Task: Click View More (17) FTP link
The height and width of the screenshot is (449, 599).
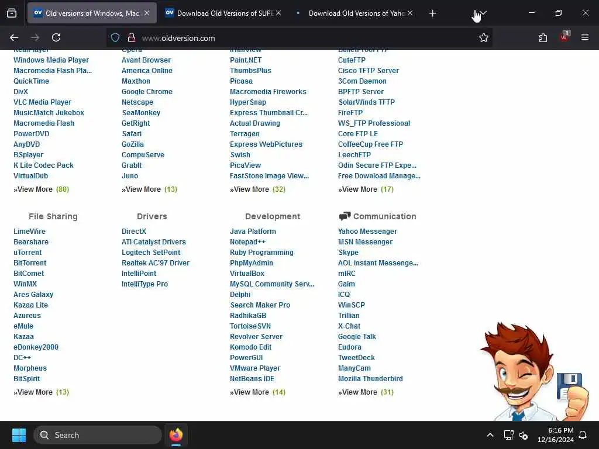Action: pyautogui.click(x=366, y=189)
